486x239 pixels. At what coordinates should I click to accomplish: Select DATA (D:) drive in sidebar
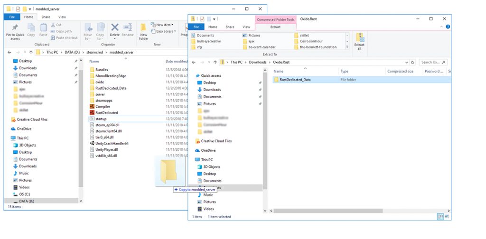(24, 201)
